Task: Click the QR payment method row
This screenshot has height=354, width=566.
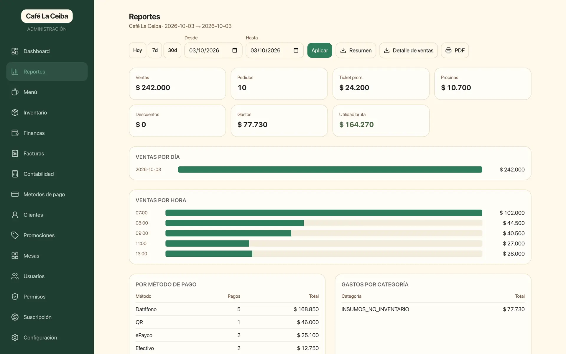Action: click(227, 322)
